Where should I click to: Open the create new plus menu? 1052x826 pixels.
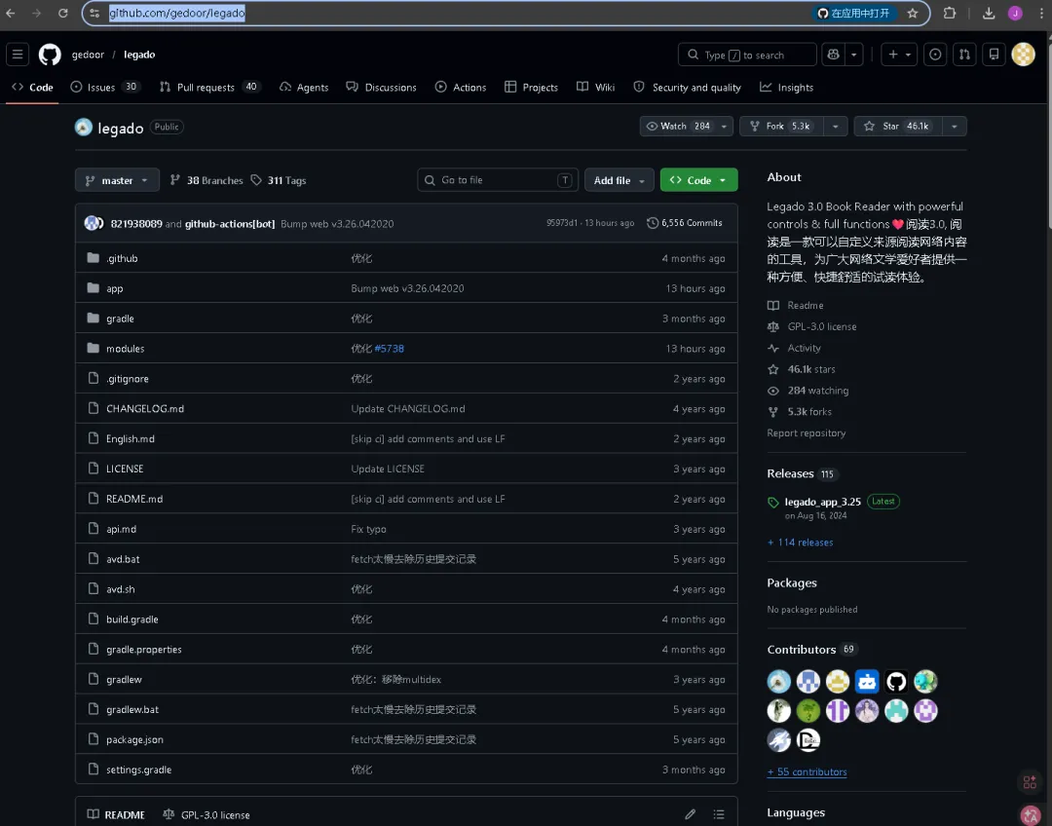click(x=900, y=55)
